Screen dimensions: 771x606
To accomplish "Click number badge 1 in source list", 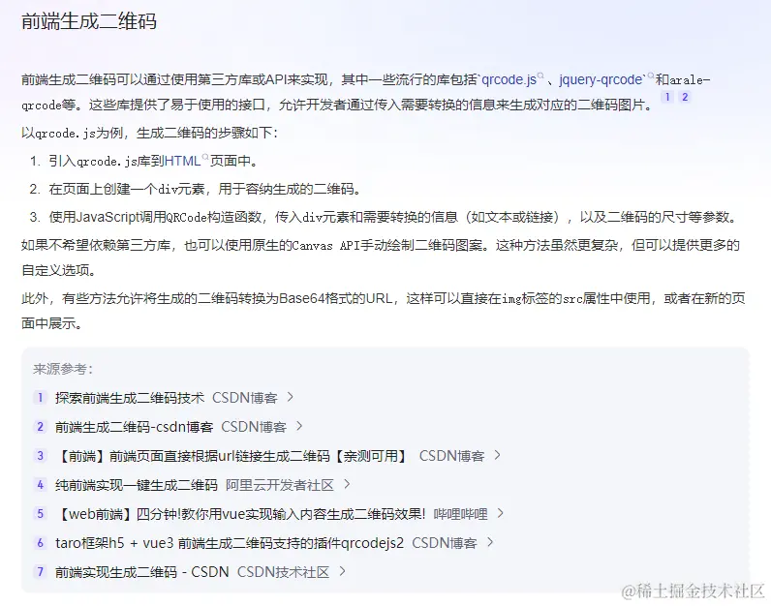I will pos(41,398).
